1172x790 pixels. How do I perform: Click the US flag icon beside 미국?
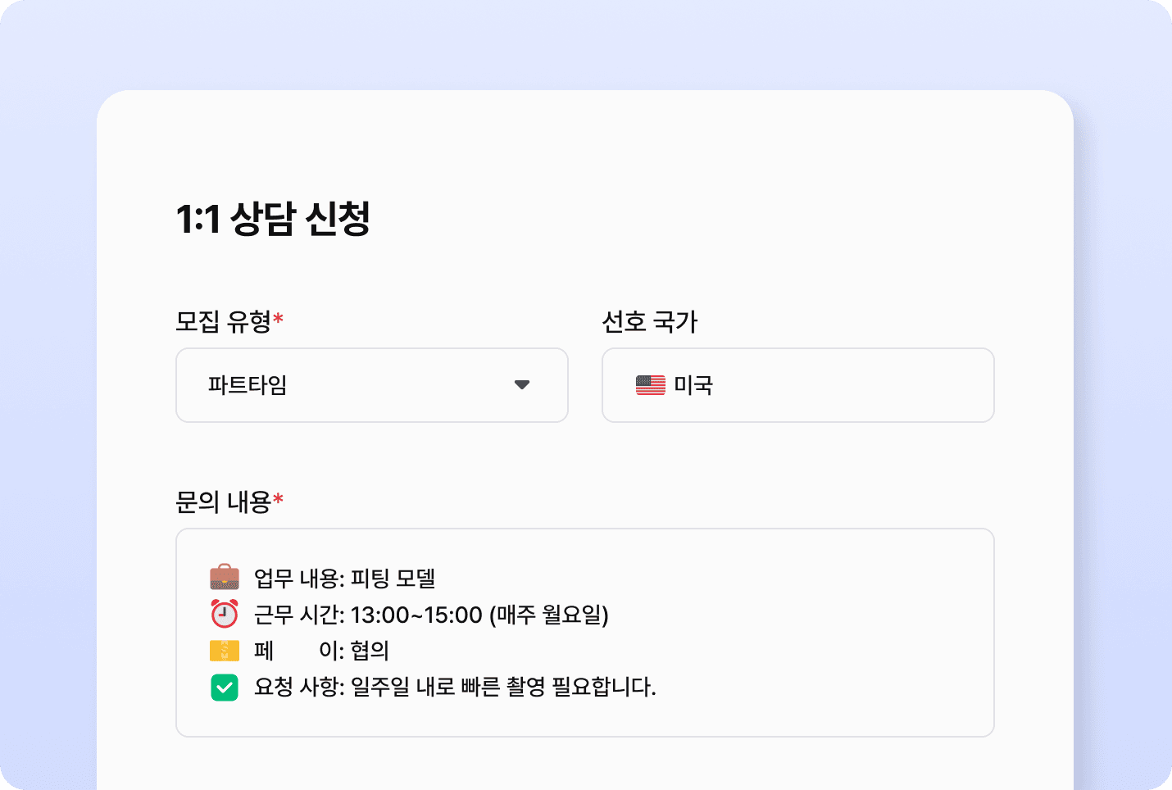click(x=651, y=385)
